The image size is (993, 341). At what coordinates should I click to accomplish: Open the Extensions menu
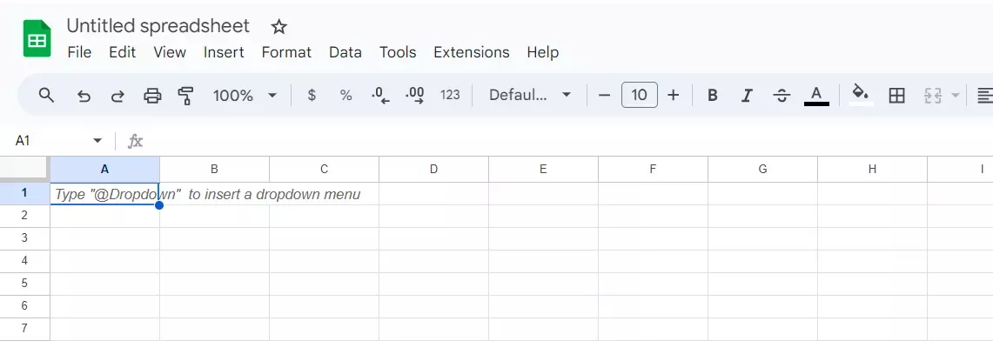471,52
